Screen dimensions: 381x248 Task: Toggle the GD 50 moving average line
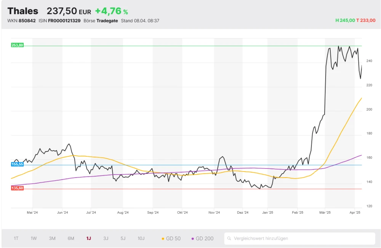pos(171,238)
